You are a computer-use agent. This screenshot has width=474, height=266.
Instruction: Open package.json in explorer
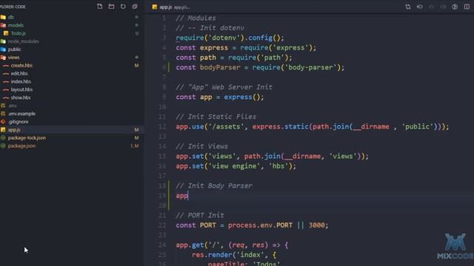(21, 146)
